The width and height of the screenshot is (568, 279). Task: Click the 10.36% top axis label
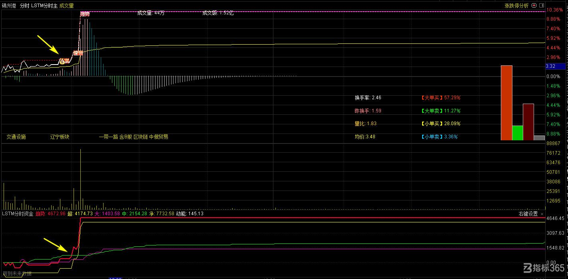[554, 10]
